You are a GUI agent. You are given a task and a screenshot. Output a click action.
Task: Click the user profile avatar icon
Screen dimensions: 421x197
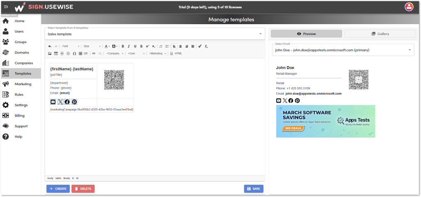(x=409, y=7)
